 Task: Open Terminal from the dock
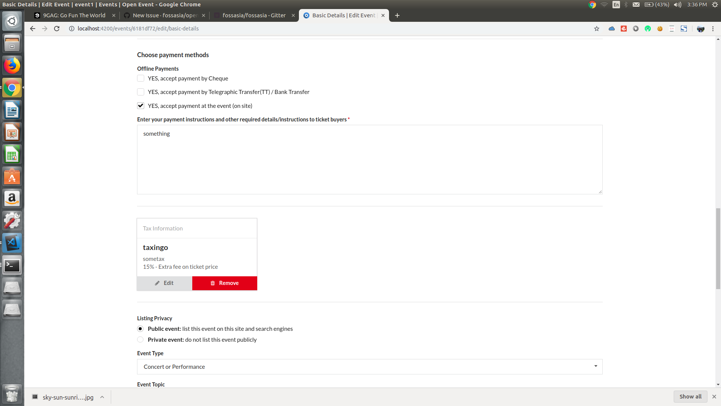[12, 265]
